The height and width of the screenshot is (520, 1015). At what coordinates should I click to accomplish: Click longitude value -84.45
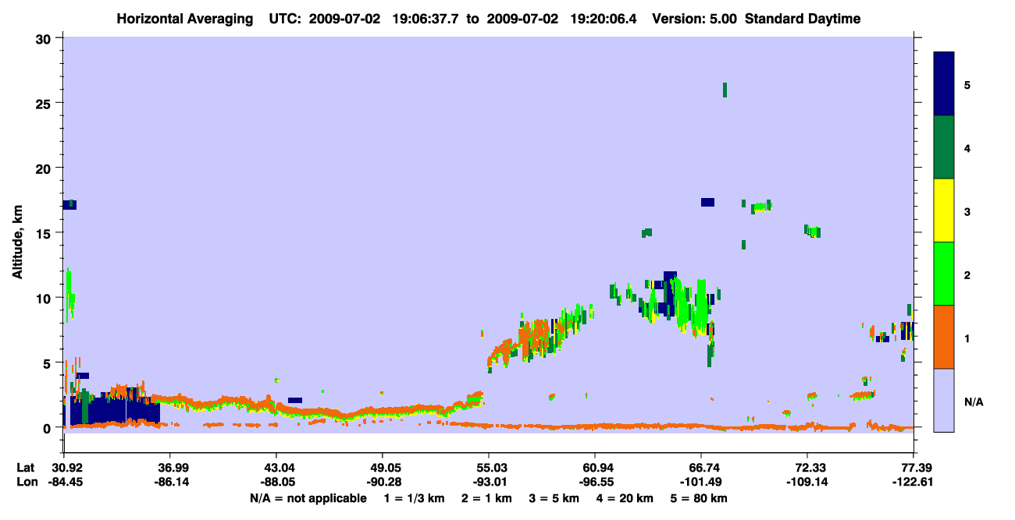tap(64, 482)
